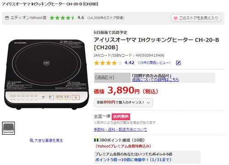
Task: Expand the 実質890円で購入のチャンス dropdown
Action: [x=123, y=103]
